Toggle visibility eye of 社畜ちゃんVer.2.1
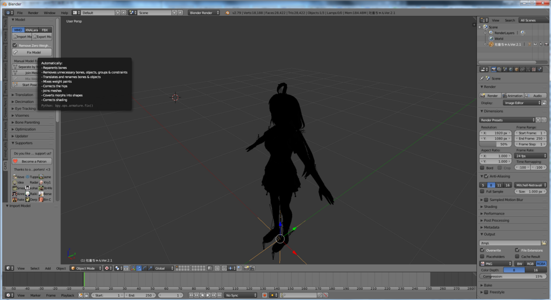Viewport: 551px width, 300px height. (535, 44)
